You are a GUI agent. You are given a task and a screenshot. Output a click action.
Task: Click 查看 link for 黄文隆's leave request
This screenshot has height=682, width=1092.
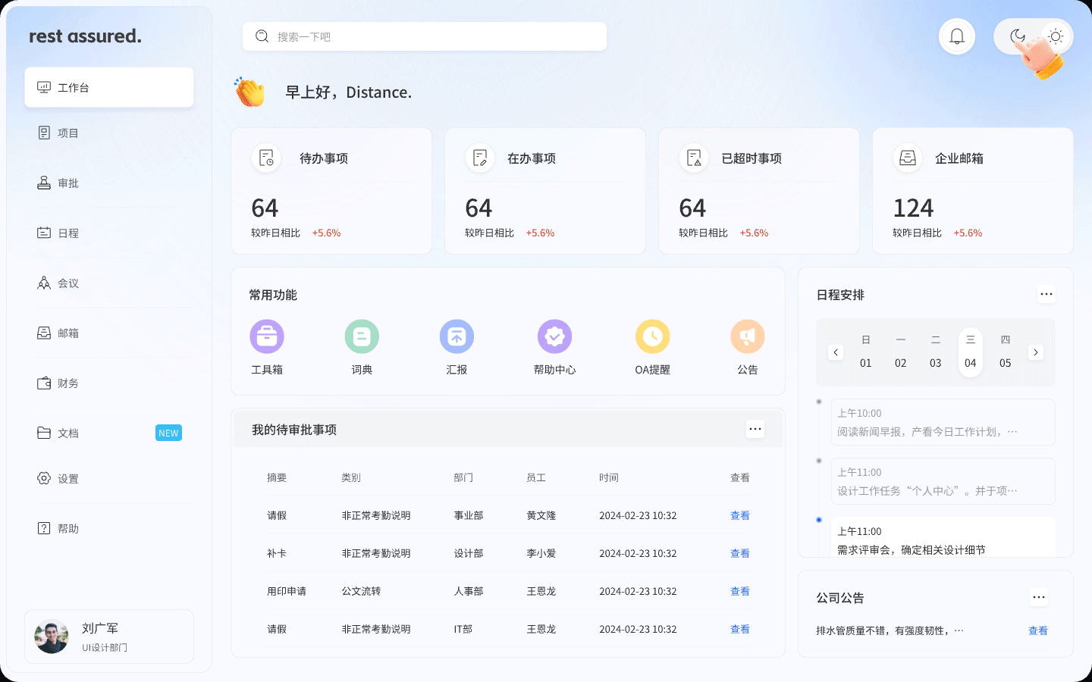click(739, 515)
